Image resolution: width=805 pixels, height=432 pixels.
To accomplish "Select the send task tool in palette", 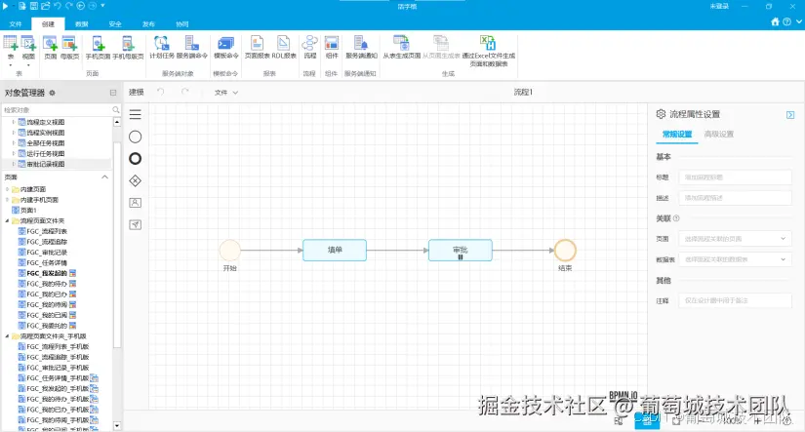I will [x=135, y=224].
